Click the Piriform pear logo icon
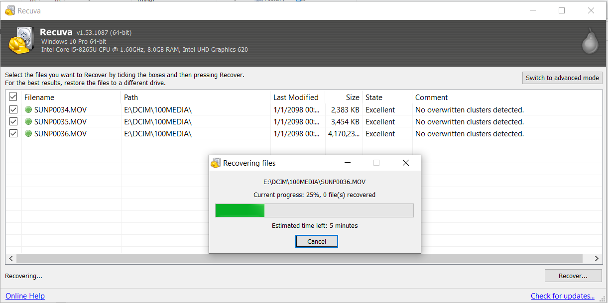The width and height of the screenshot is (608, 303). 590,42
